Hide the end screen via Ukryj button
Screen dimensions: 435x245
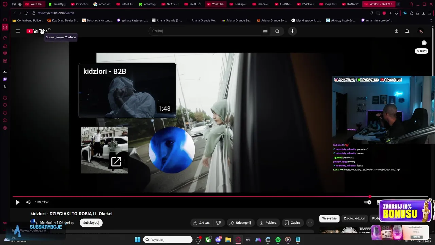(x=421, y=51)
